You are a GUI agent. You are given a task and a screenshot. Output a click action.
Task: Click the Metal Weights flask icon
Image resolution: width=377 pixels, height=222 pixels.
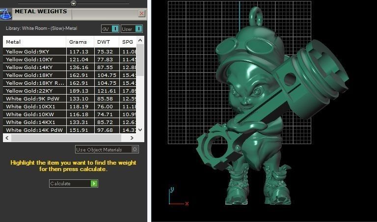(x=5, y=14)
